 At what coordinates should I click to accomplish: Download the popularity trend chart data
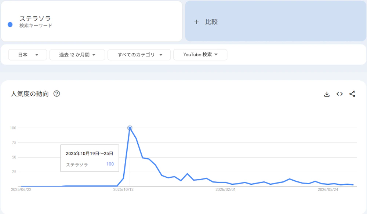[x=327, y=94]
